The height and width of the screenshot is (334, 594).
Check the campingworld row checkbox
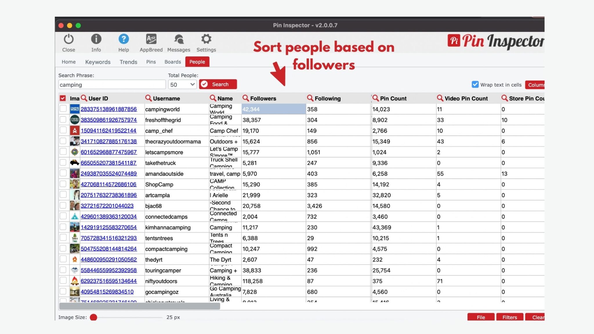pyautogui.click(x=63, y=109)
